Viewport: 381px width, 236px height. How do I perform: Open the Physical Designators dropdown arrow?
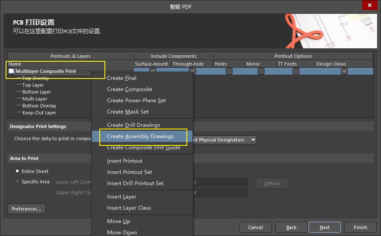click(x=252, y=140)
